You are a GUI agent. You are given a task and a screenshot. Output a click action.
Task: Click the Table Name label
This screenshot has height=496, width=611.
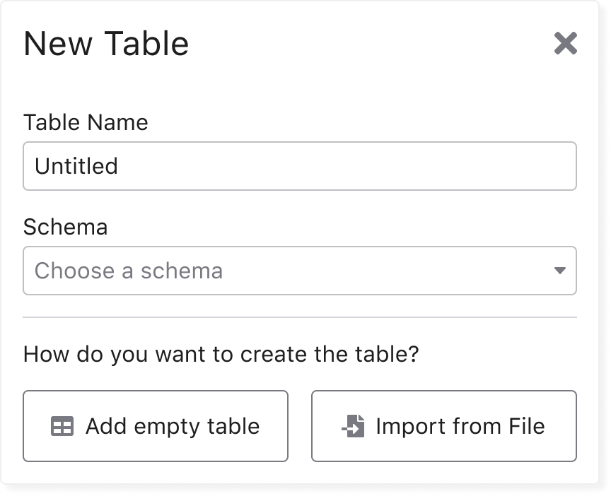coord(86,122)
